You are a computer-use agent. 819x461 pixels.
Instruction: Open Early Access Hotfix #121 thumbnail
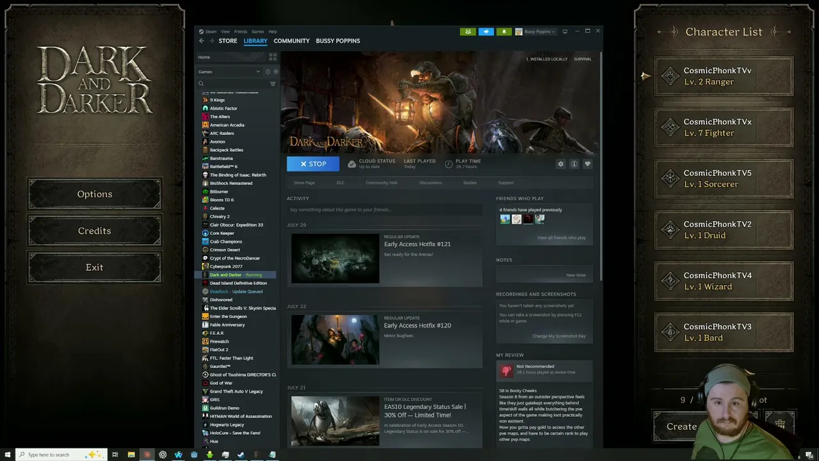click(335, 258)
